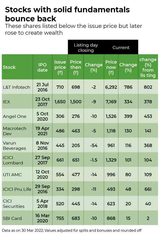Click ICICI Lombard's price now 1,329

(111, 160)
